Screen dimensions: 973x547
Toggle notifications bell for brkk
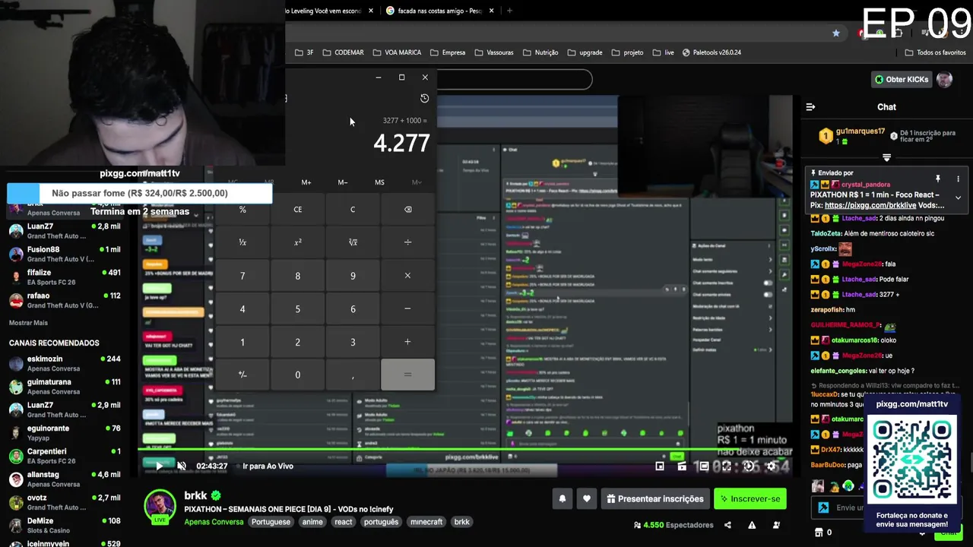click(x=563, y=498)
